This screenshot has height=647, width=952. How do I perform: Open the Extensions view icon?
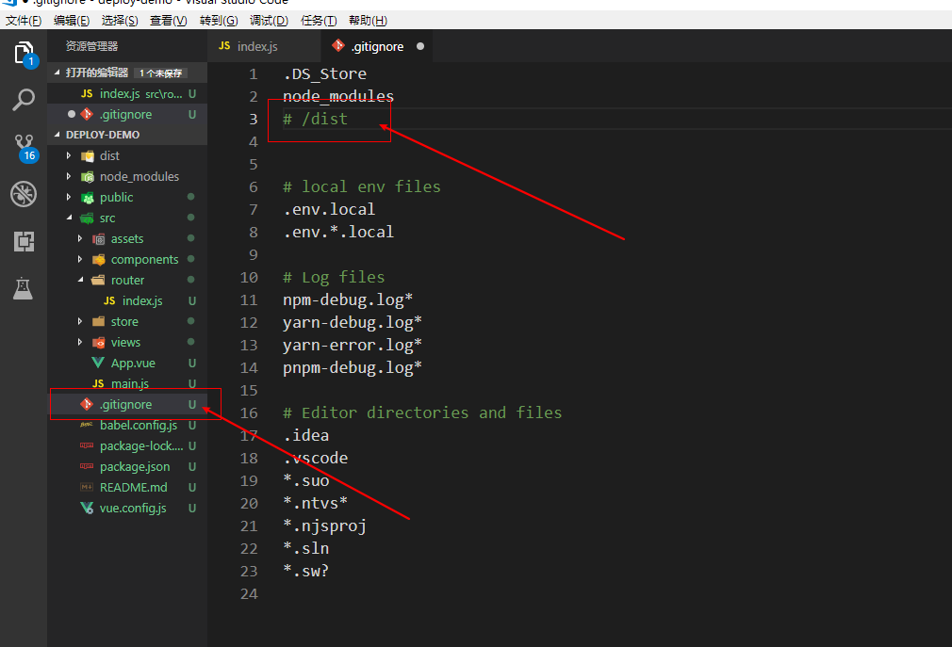24,241
